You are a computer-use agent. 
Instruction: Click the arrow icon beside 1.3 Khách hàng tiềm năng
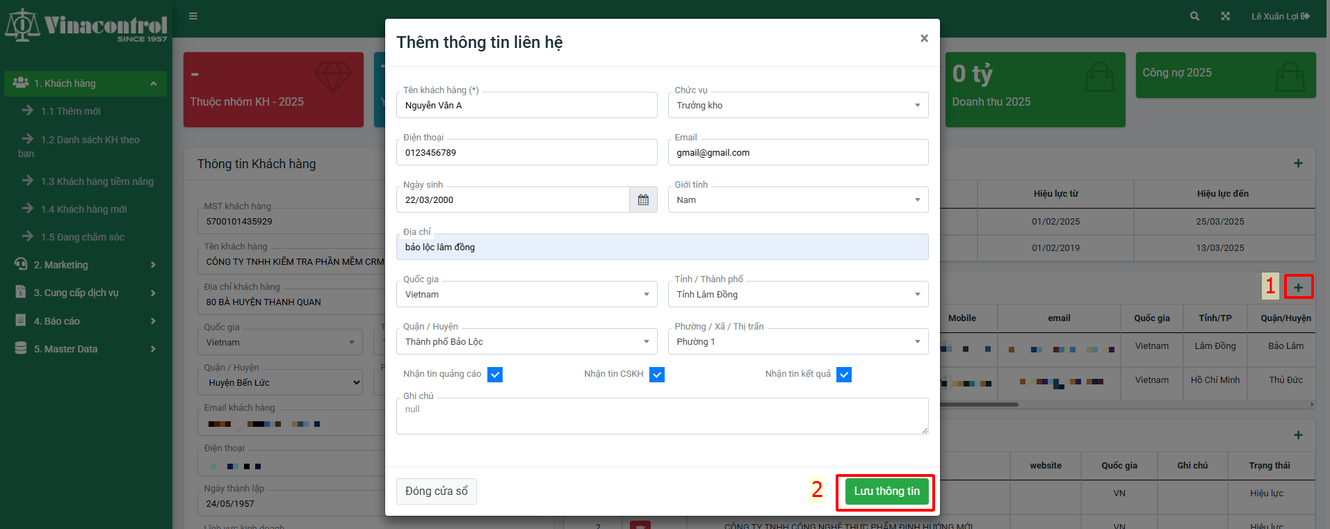[x=28, y=180]
